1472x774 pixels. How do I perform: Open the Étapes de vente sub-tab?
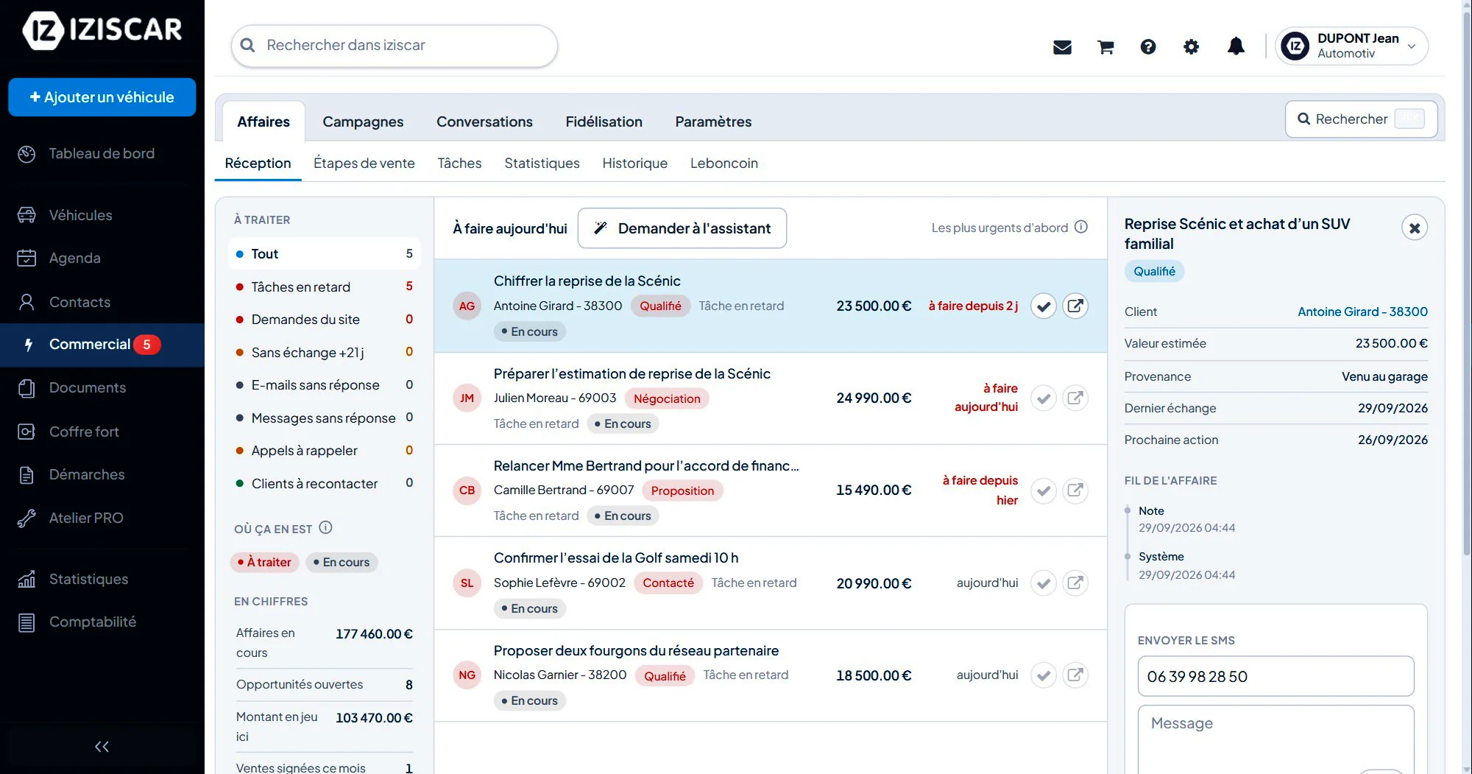[364, 163]
